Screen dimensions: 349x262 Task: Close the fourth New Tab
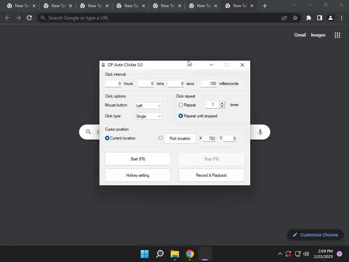pos(143,6)
